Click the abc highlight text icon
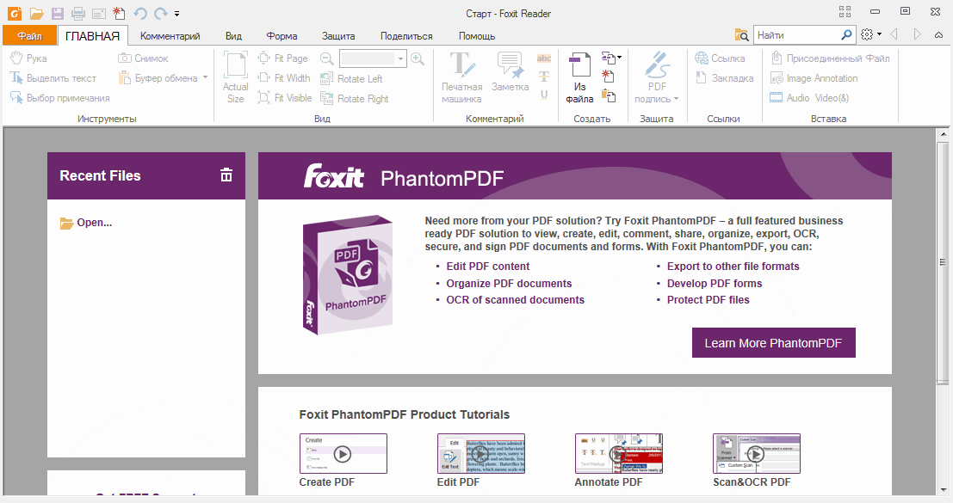Image resolution: width=953 pixels, height=503 pixels. pyautogui.click(x=544, y=58)
